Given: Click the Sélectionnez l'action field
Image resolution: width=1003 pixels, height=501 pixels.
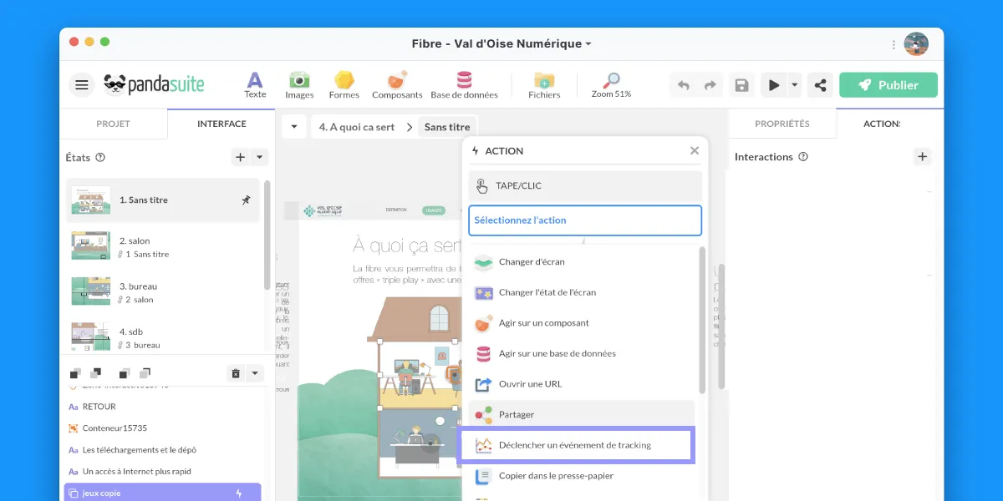Looking at the screenshot, I should click(584, 220).
